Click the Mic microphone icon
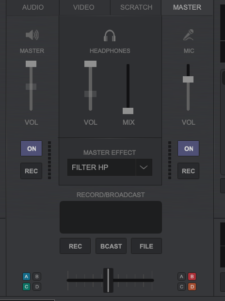225x301 pixels. [x=189, y=35]
